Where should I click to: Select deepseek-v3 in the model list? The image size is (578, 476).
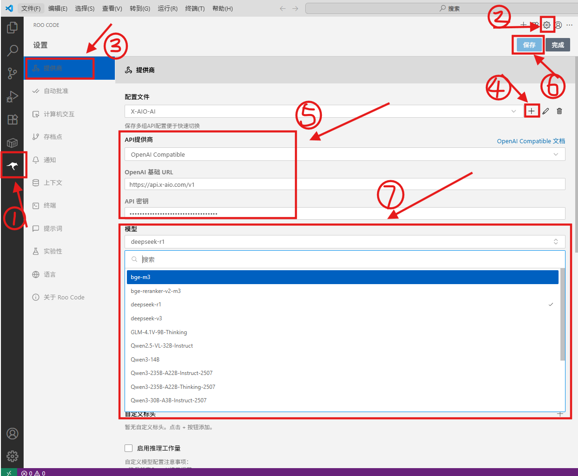[343, 318]
